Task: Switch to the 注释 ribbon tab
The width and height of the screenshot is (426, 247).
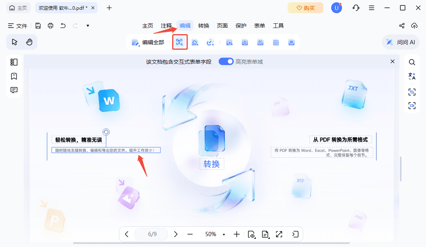Action: tap(166, 26)
